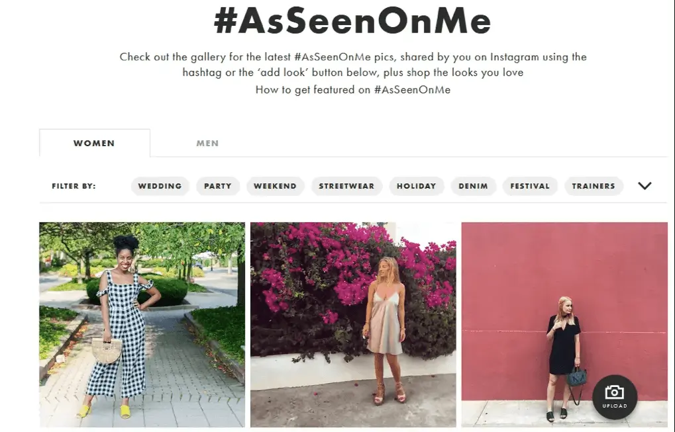
Task: Select the STREETWEAR filter chip
Action: [346, 186]
